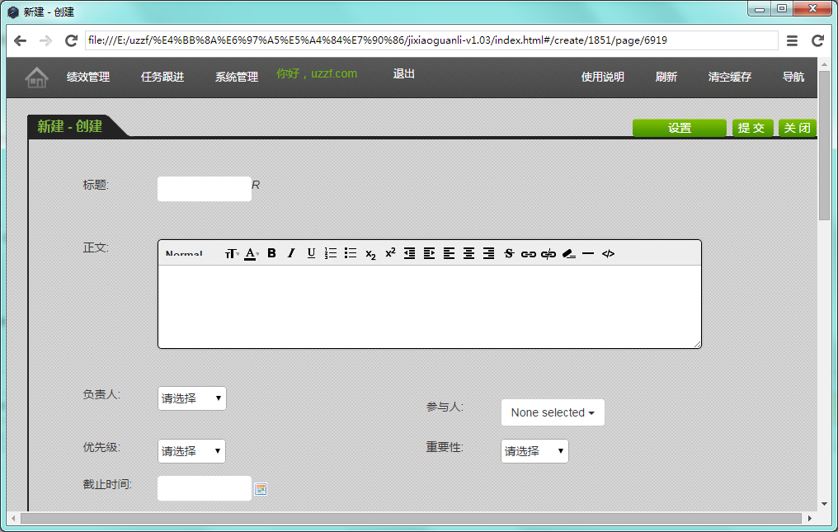Viewport: 838px width, 532px height.
Task: Center align the text
Action: [x=468, y=253]
